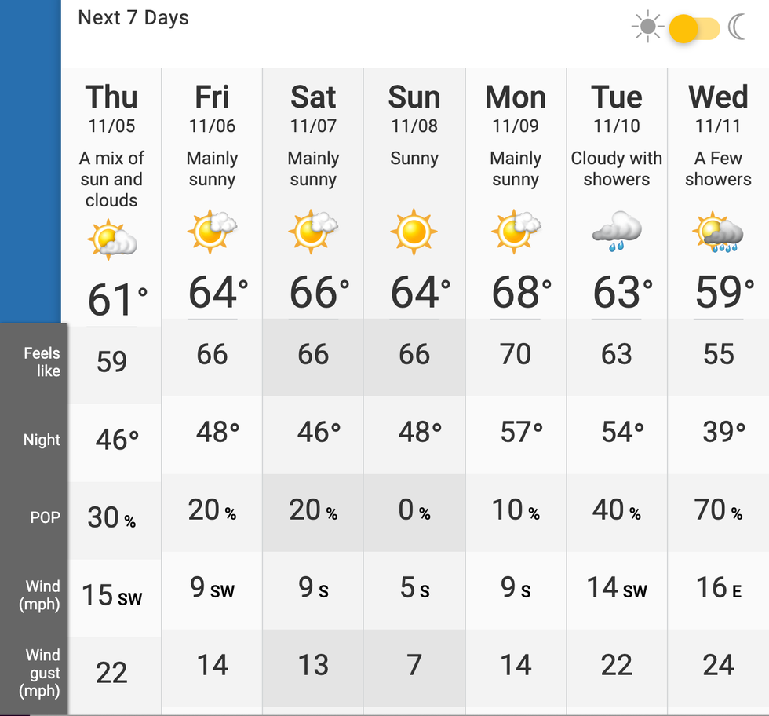Open the Tue 11/10 forecast heading

point(617,107)
